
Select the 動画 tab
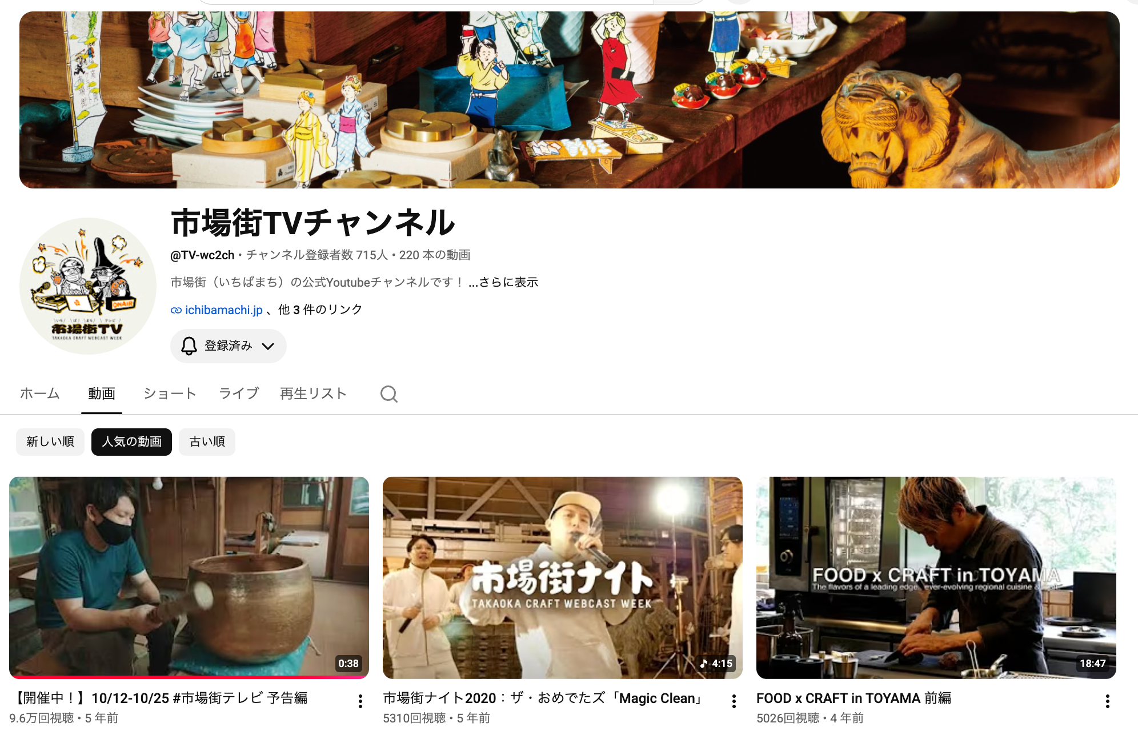tap(102, 393)
